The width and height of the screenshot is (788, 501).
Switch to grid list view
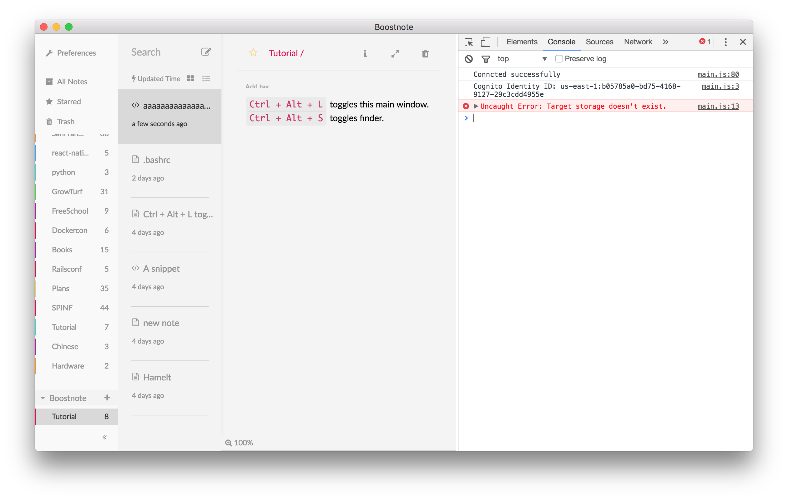tap(190, 78)
